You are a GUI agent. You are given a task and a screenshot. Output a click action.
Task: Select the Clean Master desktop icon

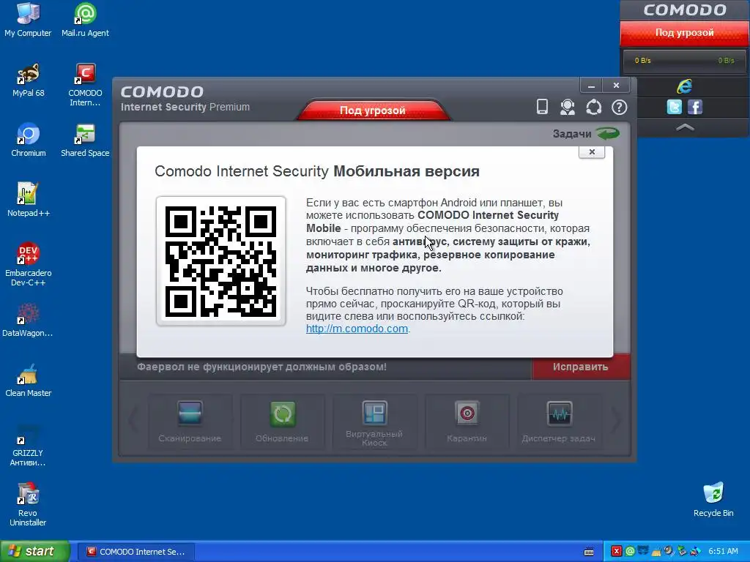click(x=29, y=380)
